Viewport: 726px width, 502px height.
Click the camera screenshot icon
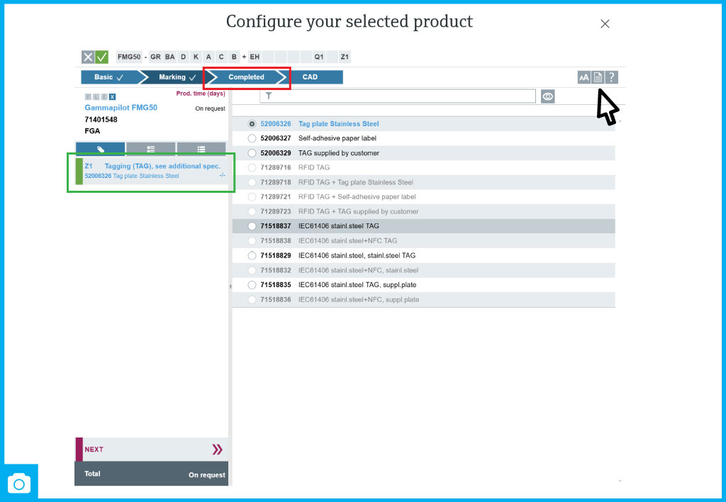point(19,484)
